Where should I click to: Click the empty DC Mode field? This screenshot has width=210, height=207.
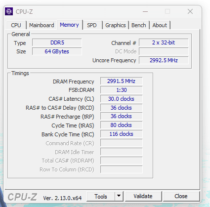(164, 51)
